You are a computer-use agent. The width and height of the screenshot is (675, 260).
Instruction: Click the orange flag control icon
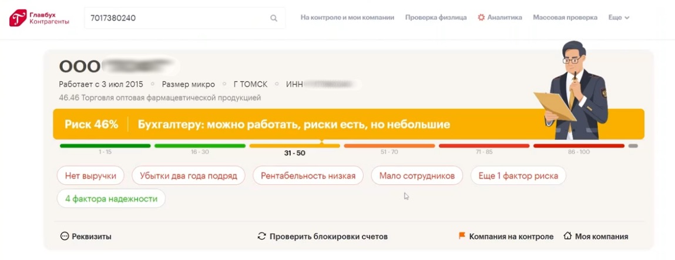point(462,236)
